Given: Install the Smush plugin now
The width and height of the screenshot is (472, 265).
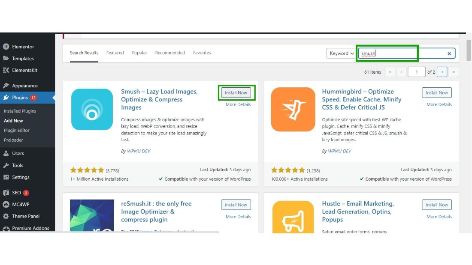Looking at the screenshot, I should pyautogui.click(x=236, y=92).
